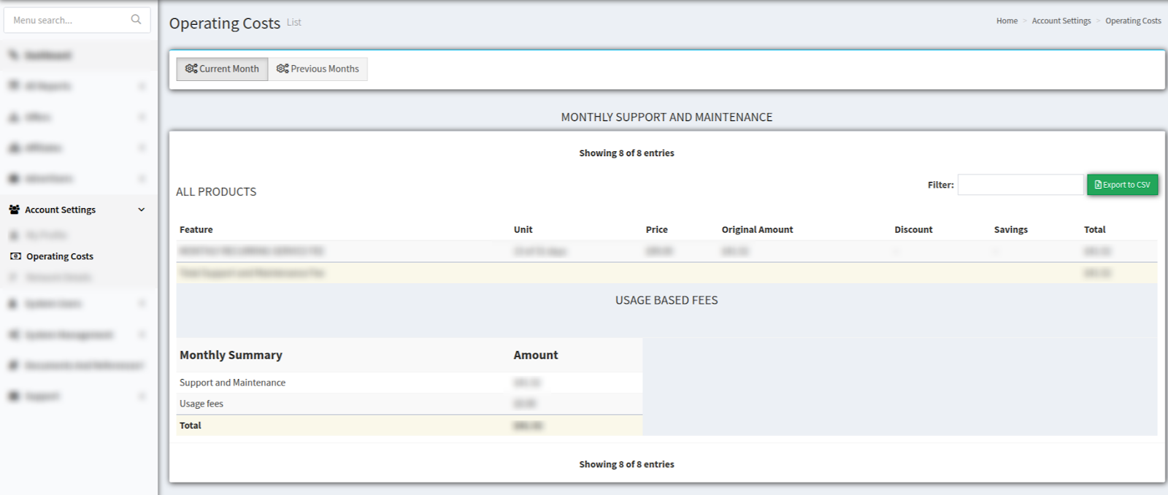Screen dimensions: 1168x495
Task: Go to Home via breadcrumb link
Action: pyautogui.click(x=1007, y=20)
